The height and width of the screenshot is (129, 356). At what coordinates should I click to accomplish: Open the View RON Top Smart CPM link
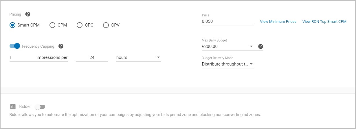324,22
